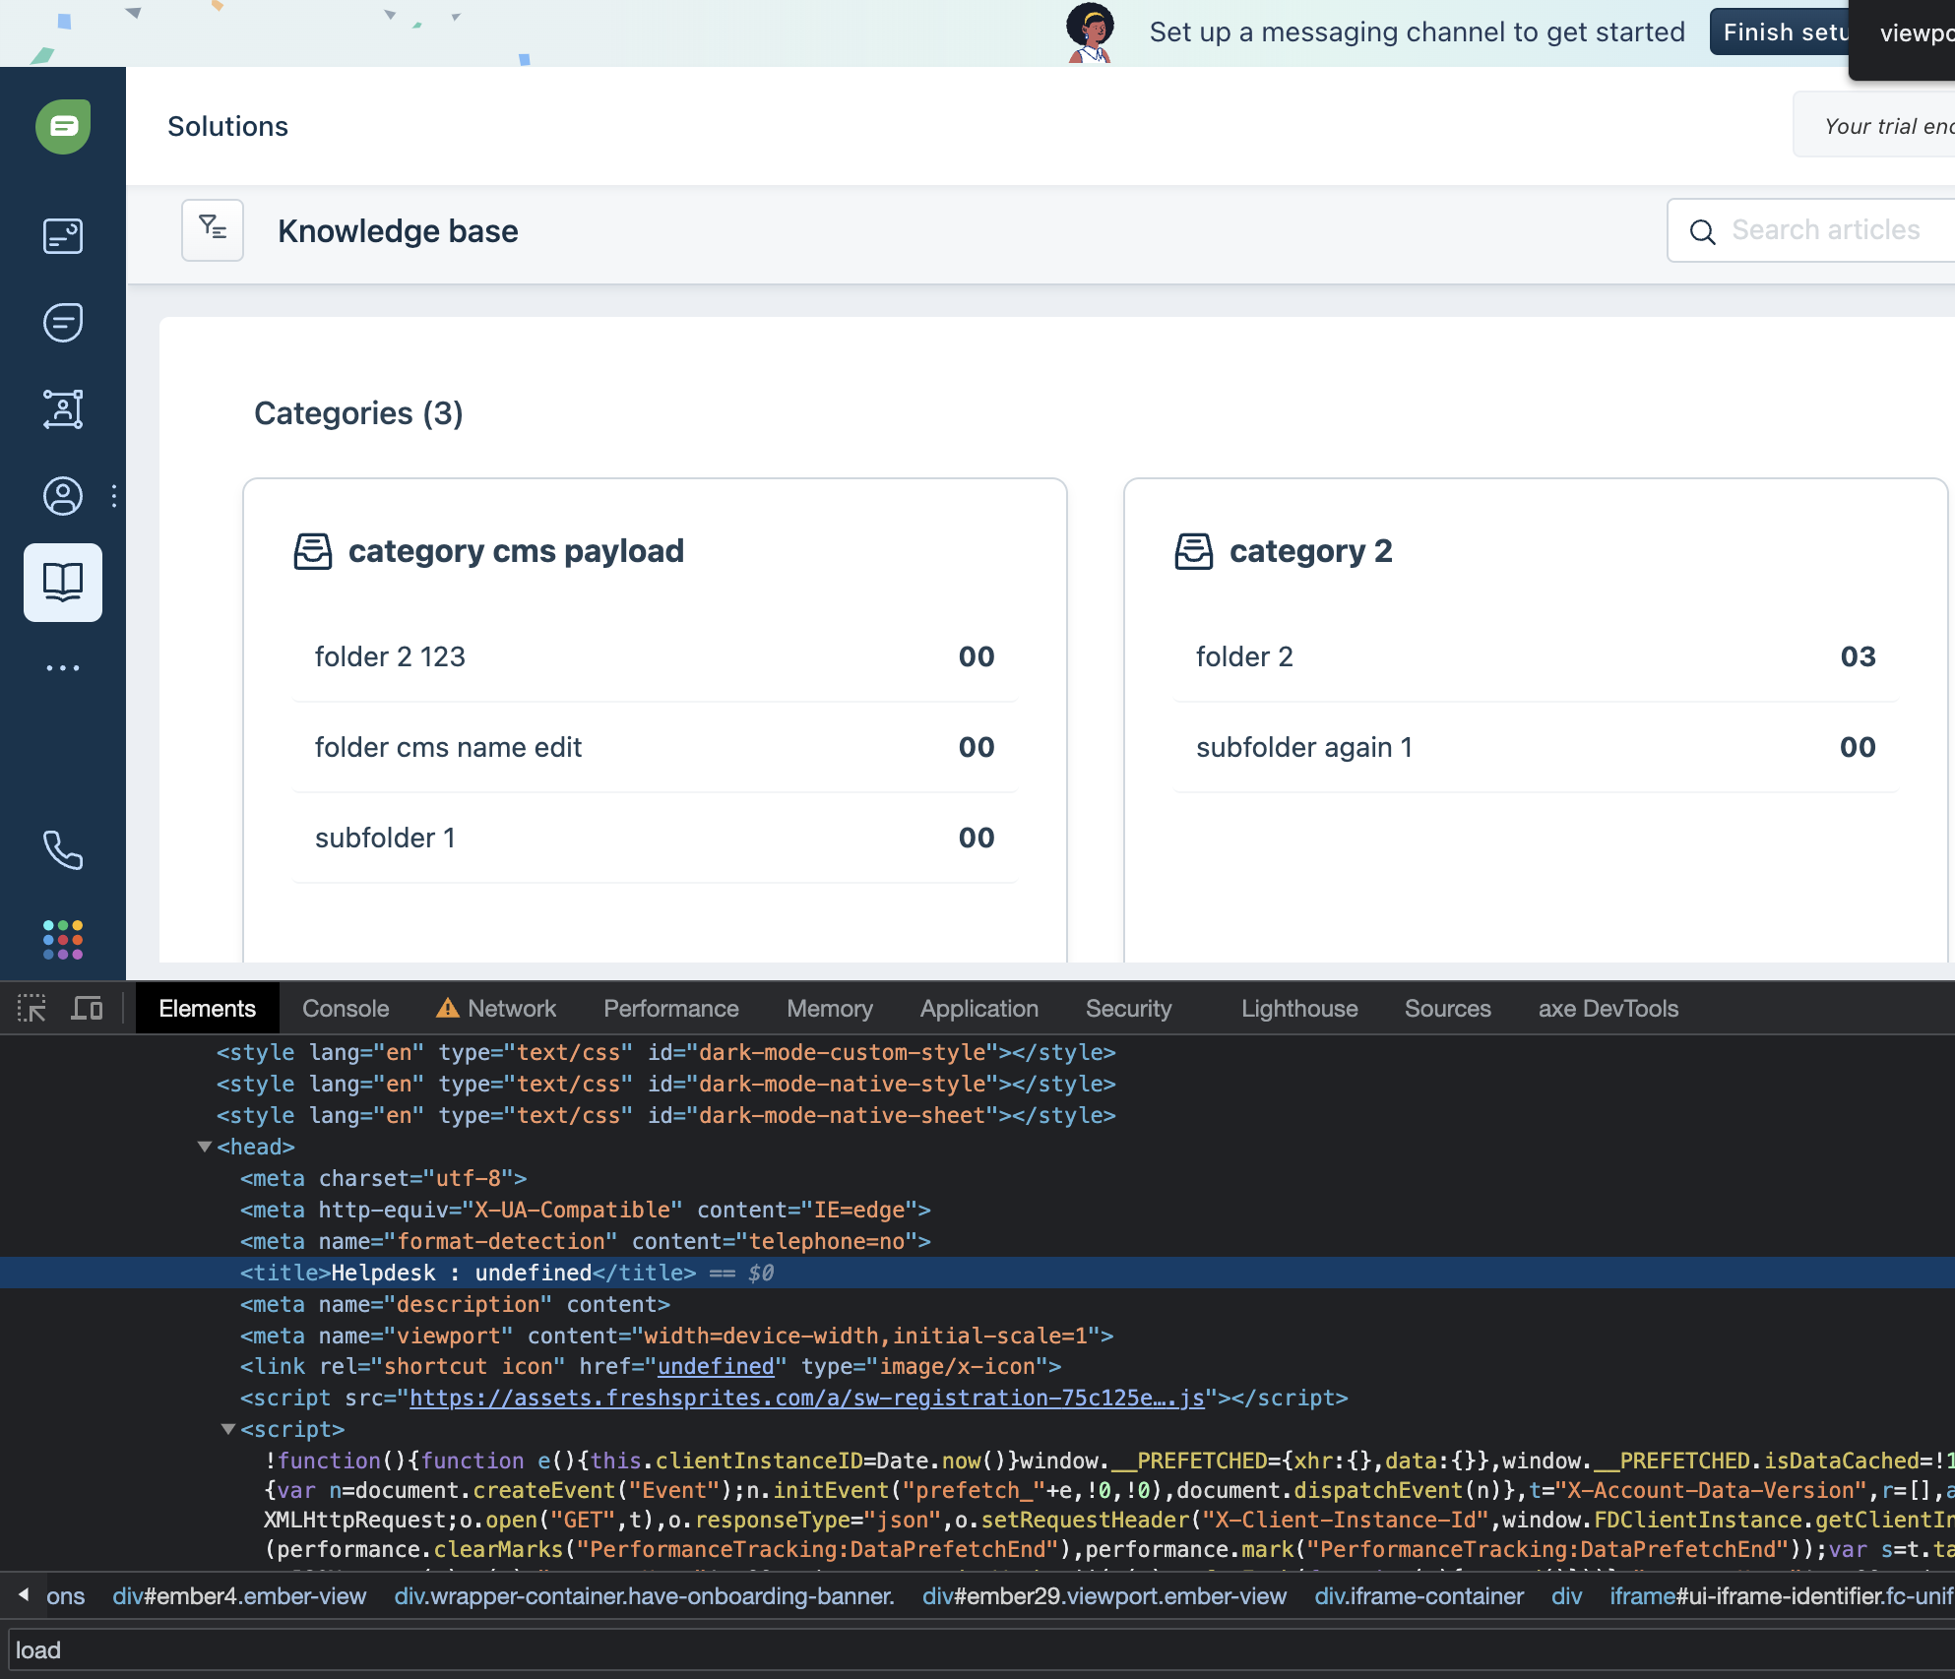The image size is (1955, 1679).
Task: Open the colorful app switcher grid
Action: 63,940
